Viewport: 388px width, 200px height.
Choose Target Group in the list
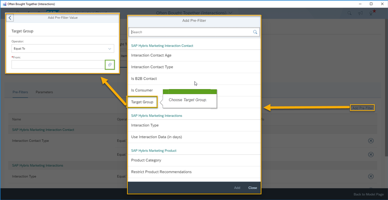tap(142, 102)
